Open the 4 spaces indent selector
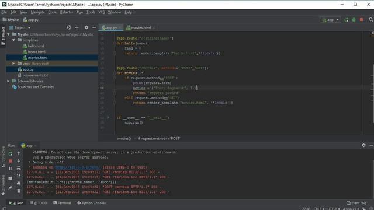This screenshot has height=210, width=374. click(351, 209)
